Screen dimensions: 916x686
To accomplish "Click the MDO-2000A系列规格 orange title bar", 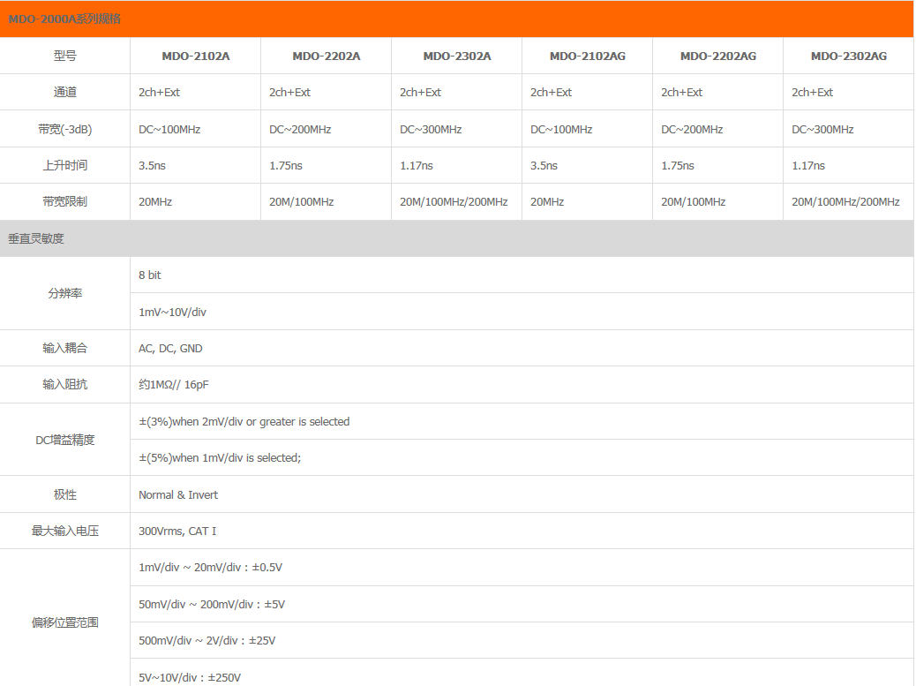I will pos(457,19).
